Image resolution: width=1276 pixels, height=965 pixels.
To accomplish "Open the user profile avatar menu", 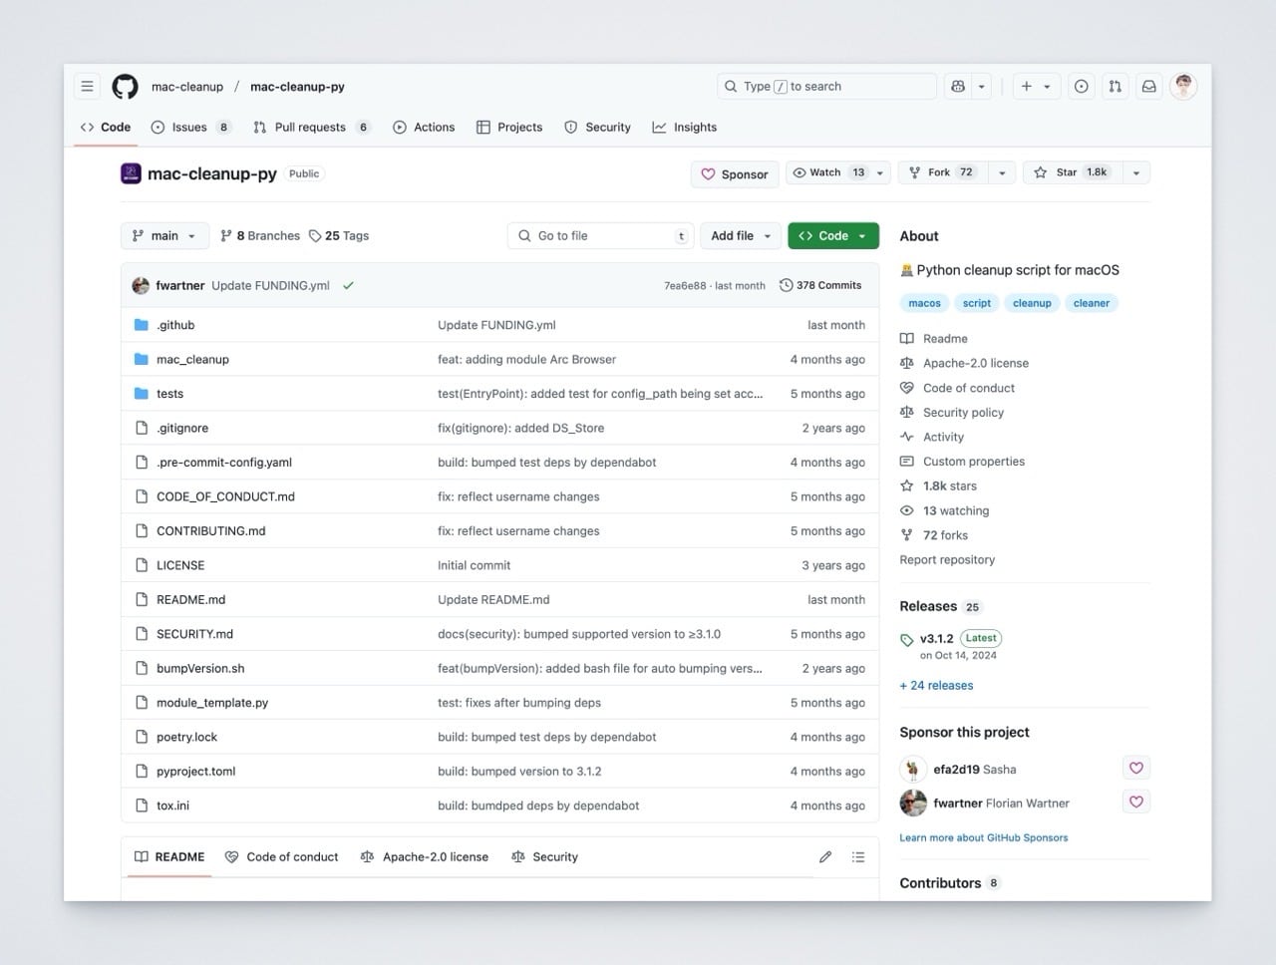I will coord(1183,87).
